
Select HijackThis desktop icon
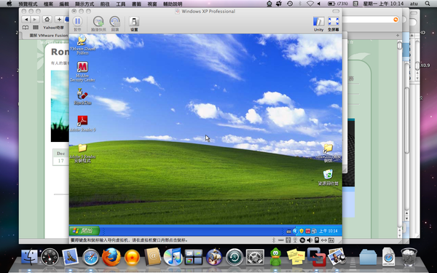(82, 96)
